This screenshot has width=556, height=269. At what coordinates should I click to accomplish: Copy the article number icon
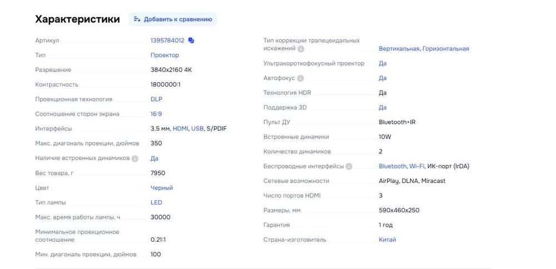[191, 41]
